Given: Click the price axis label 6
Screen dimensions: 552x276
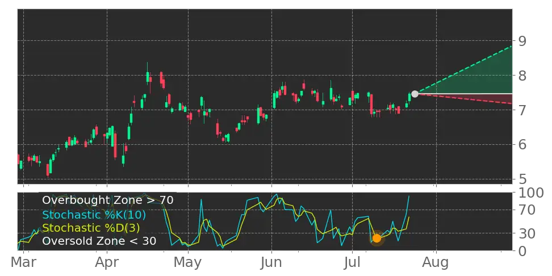Looking at the screenshot, I should tap(522, 144).
